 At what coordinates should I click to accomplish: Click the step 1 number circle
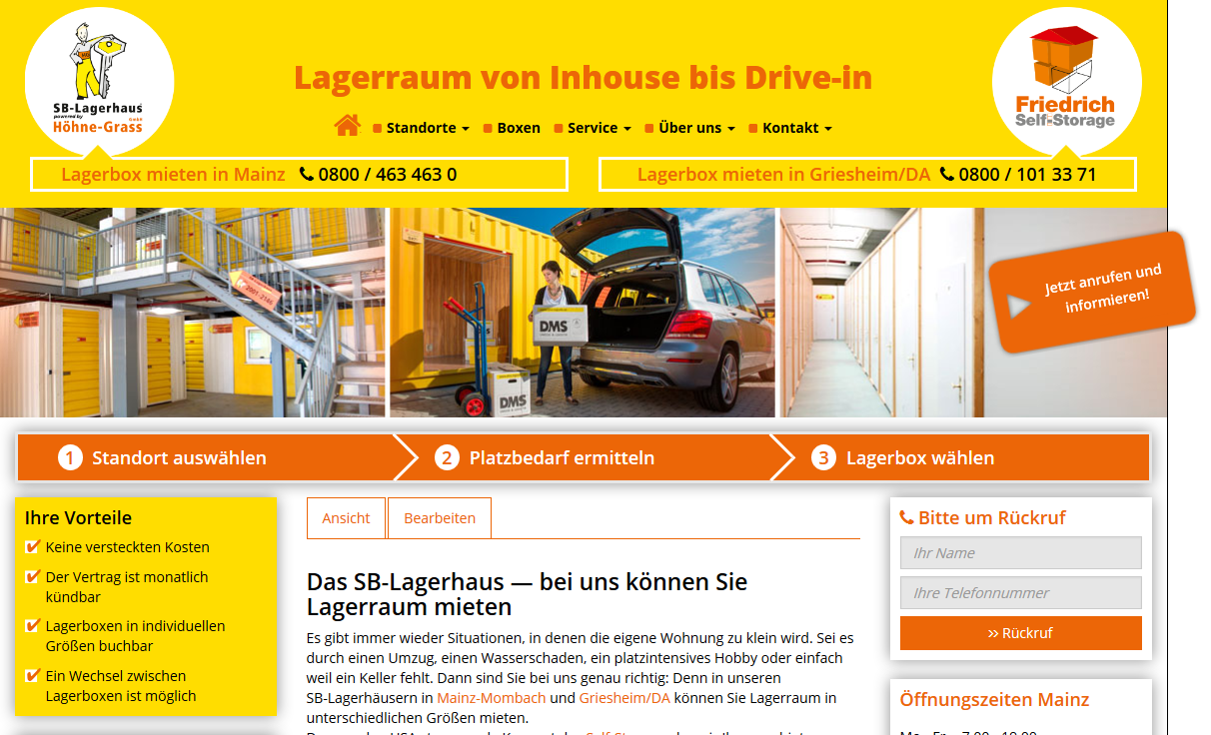click(x=70, y=457)
